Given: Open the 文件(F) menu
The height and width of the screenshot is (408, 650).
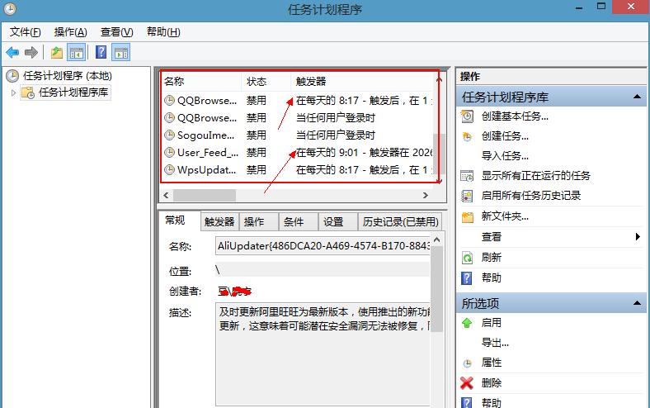Looking at the screenshot, I should pos(25,32).
